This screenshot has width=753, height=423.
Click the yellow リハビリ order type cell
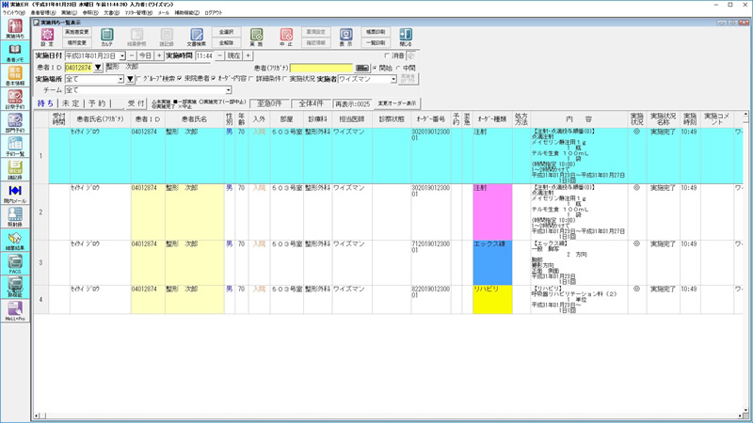492,300
